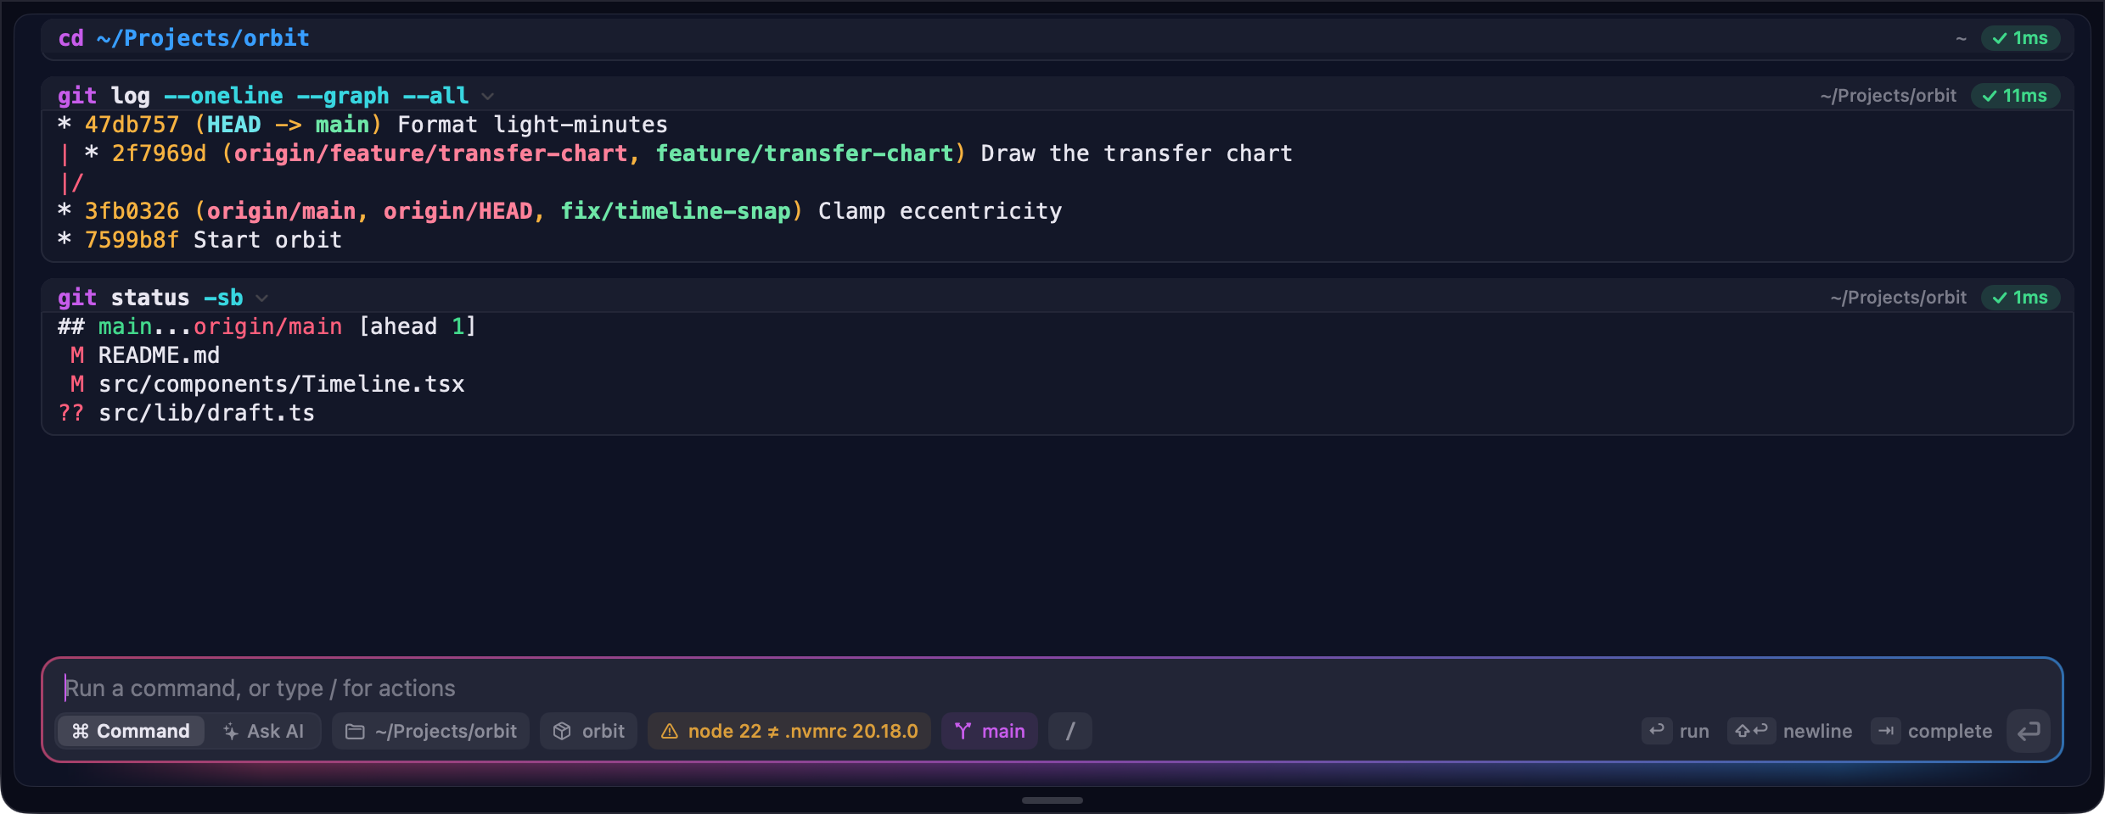Click the [ahead 1] status text

click(418, 326)
